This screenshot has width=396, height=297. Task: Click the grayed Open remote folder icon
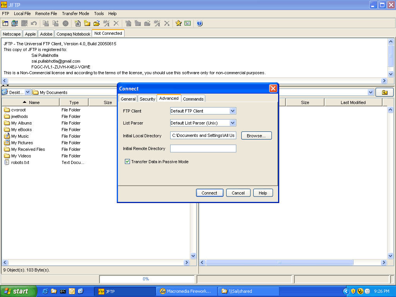(x=147, y=24)
